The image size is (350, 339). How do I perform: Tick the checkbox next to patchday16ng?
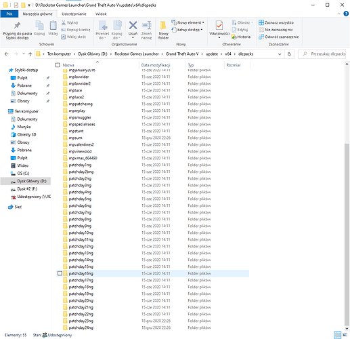pyautogui.click(x=60, y=273)
